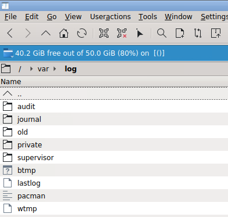Viewport: 228px width, 217px height.
Task: Go back with the left arrow icon
Action: coord(10,33)
